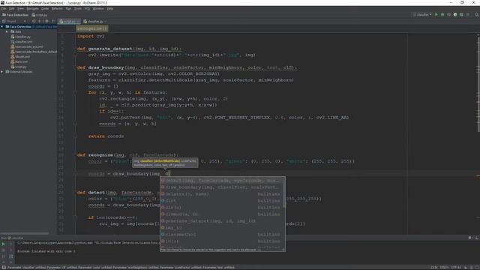Run the classifier configuration
Viewport: 480px width, 270px height.
pyautogui.click(x=436, y=15)
